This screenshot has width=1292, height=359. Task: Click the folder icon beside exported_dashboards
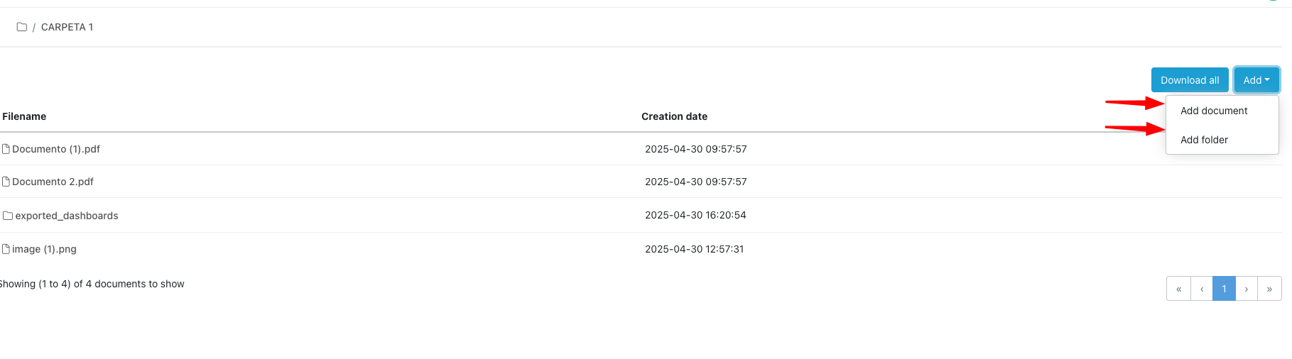click(x=8, y=216)
